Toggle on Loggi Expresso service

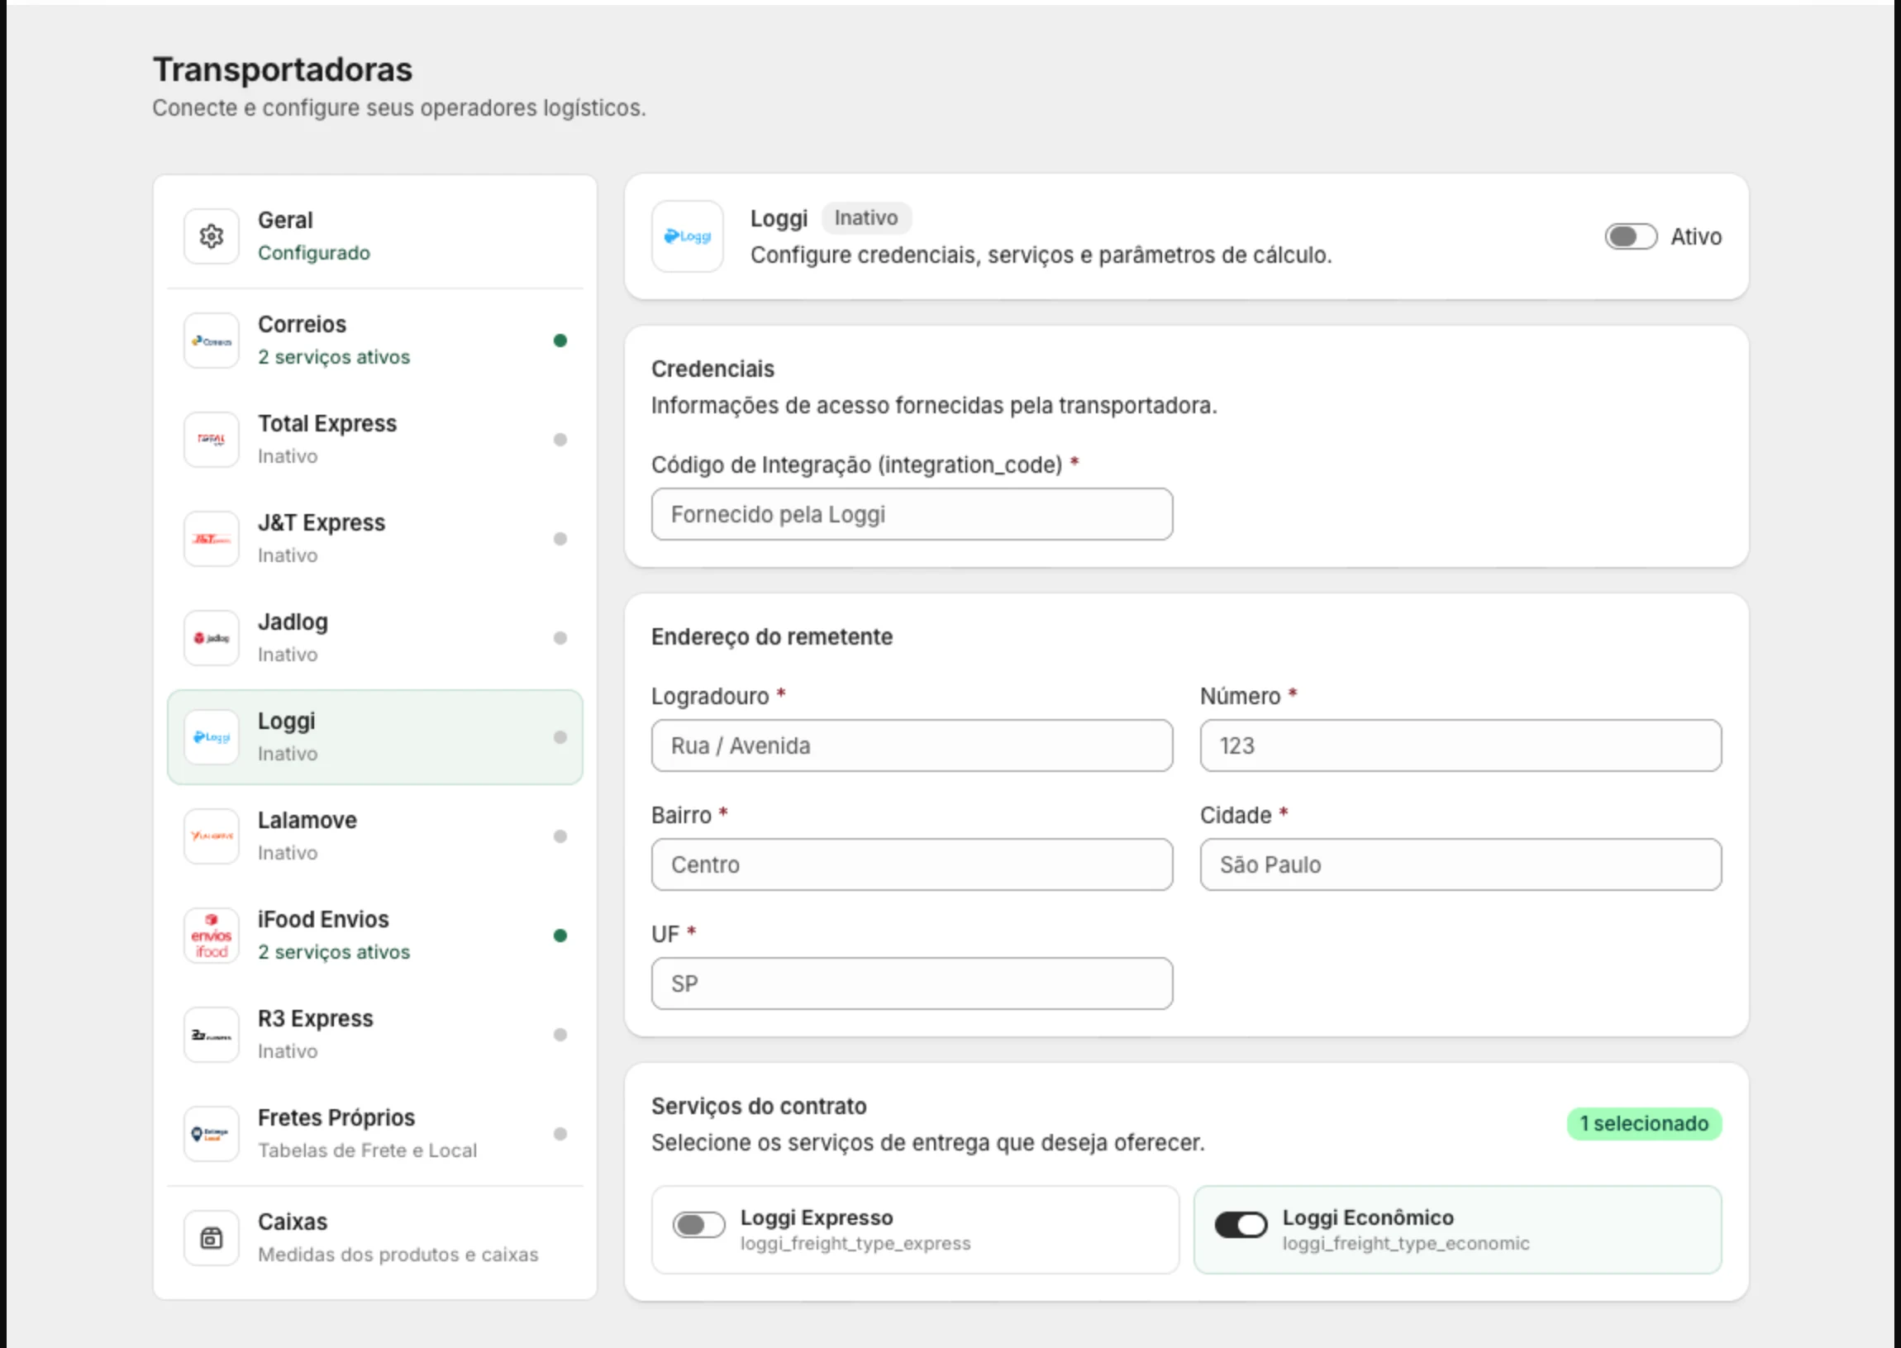[698, 1225]
